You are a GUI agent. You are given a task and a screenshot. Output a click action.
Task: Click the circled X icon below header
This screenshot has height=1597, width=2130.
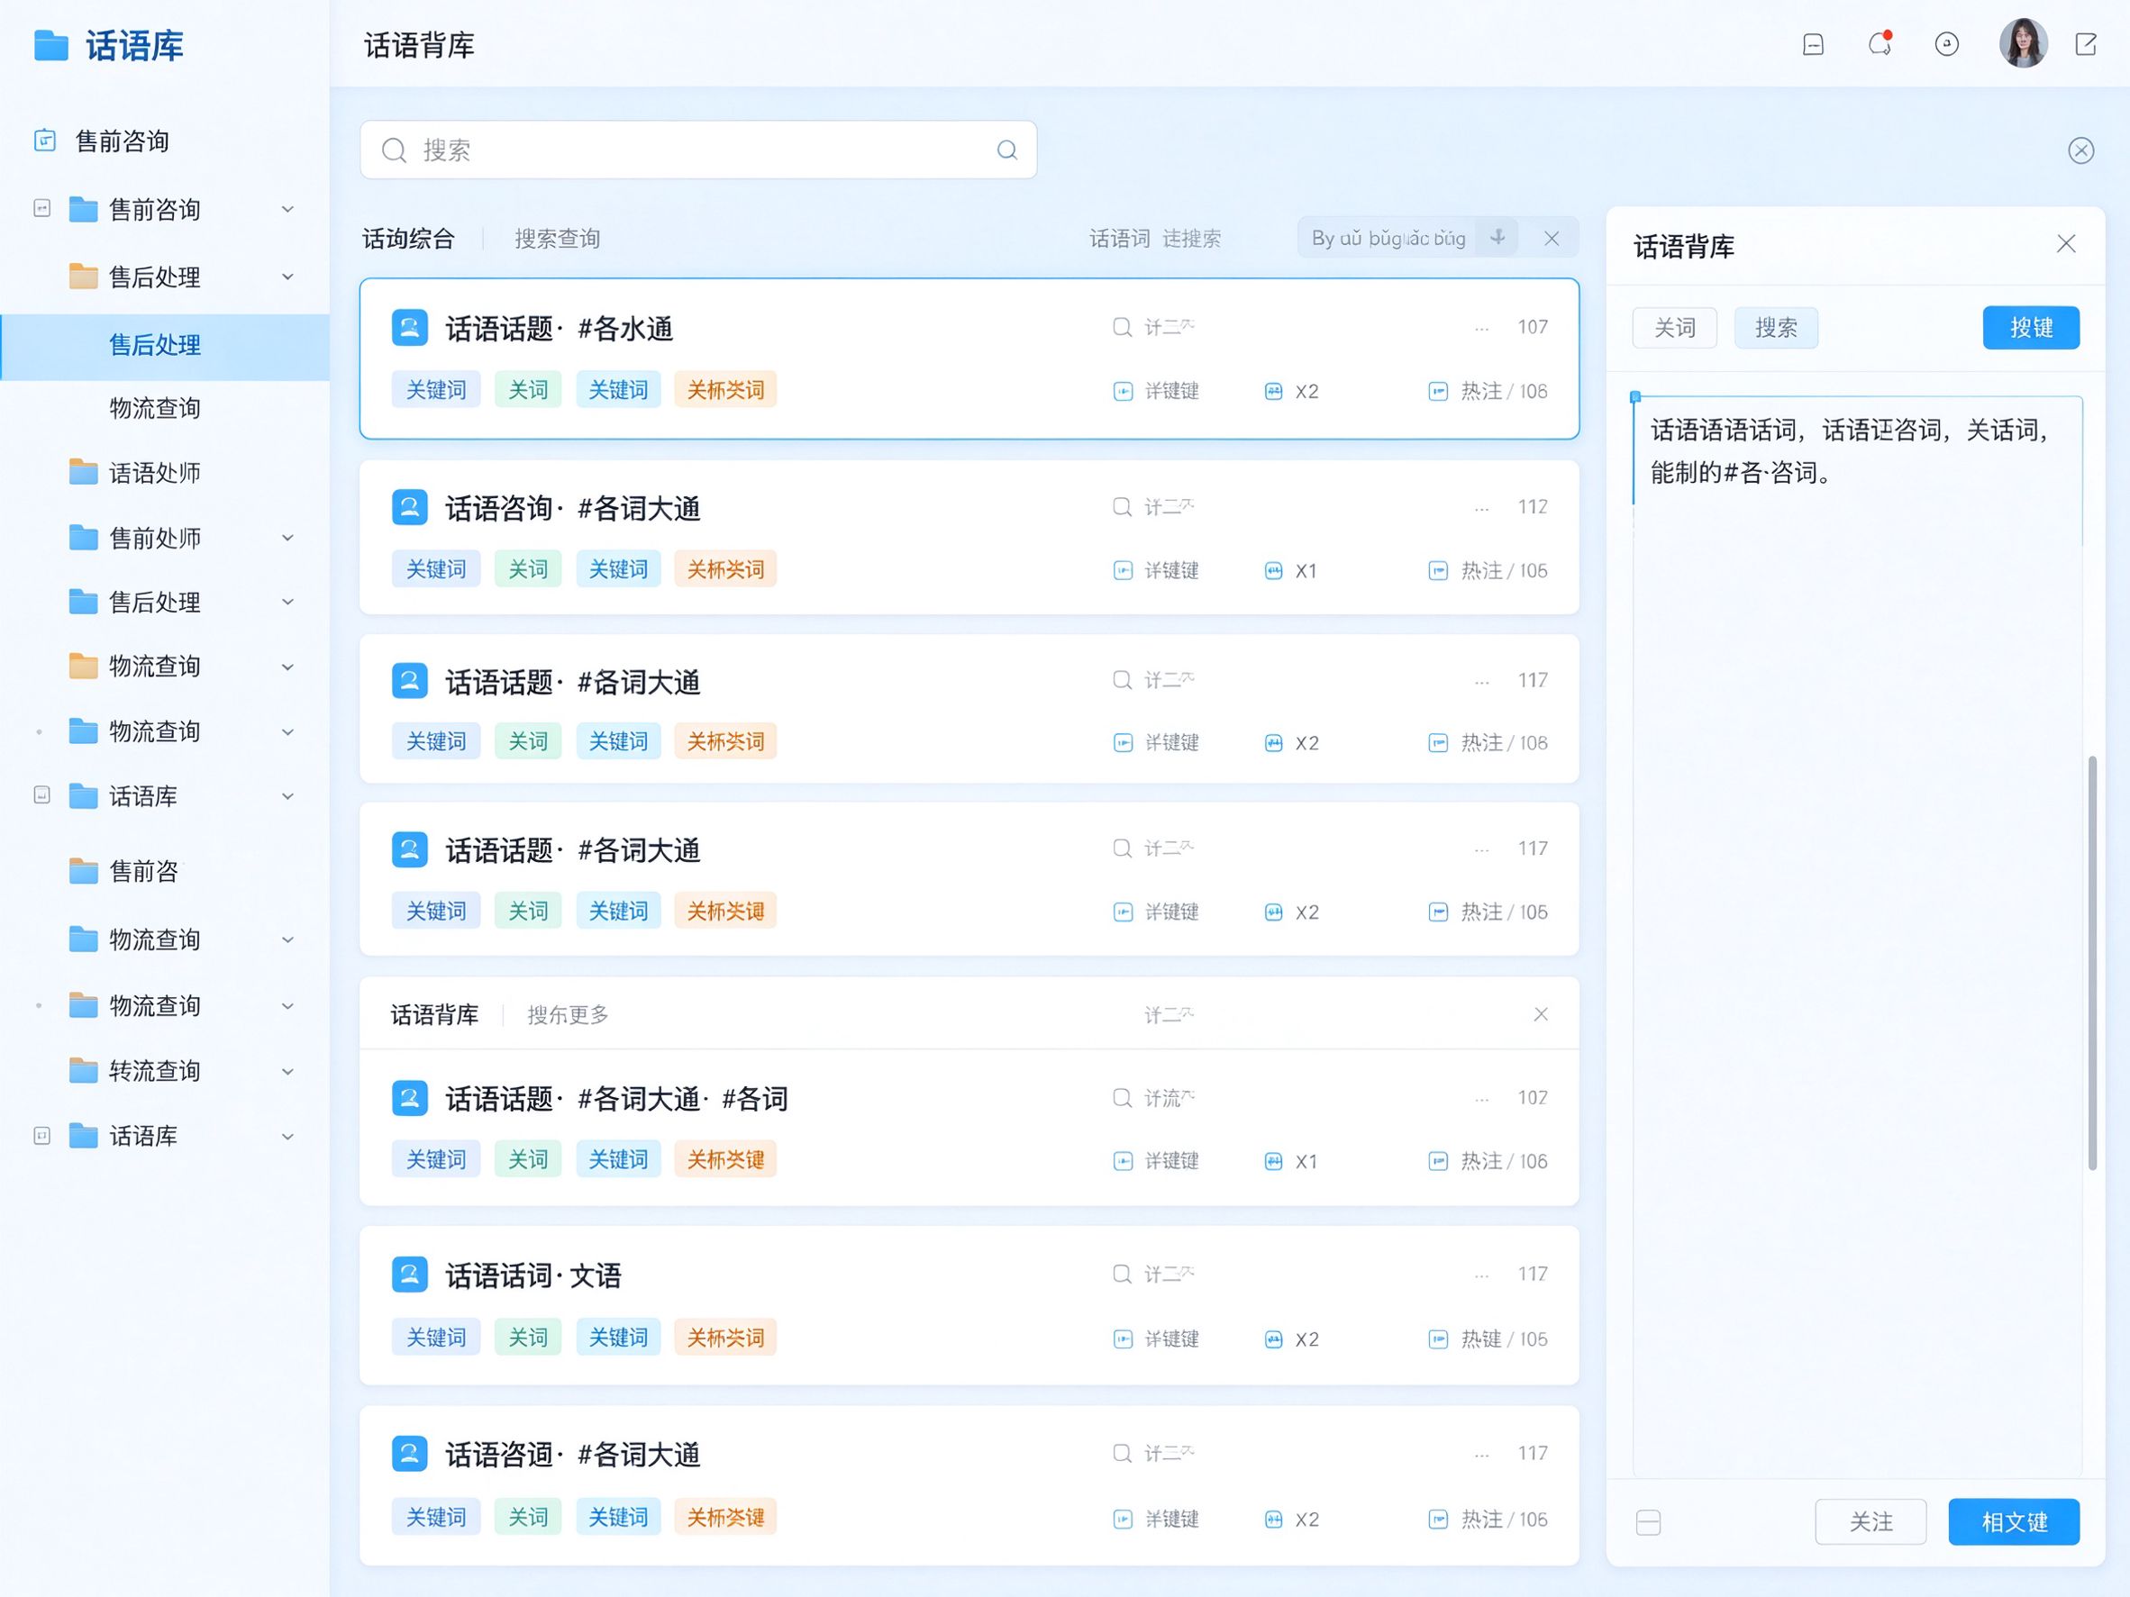point(2080,150)
